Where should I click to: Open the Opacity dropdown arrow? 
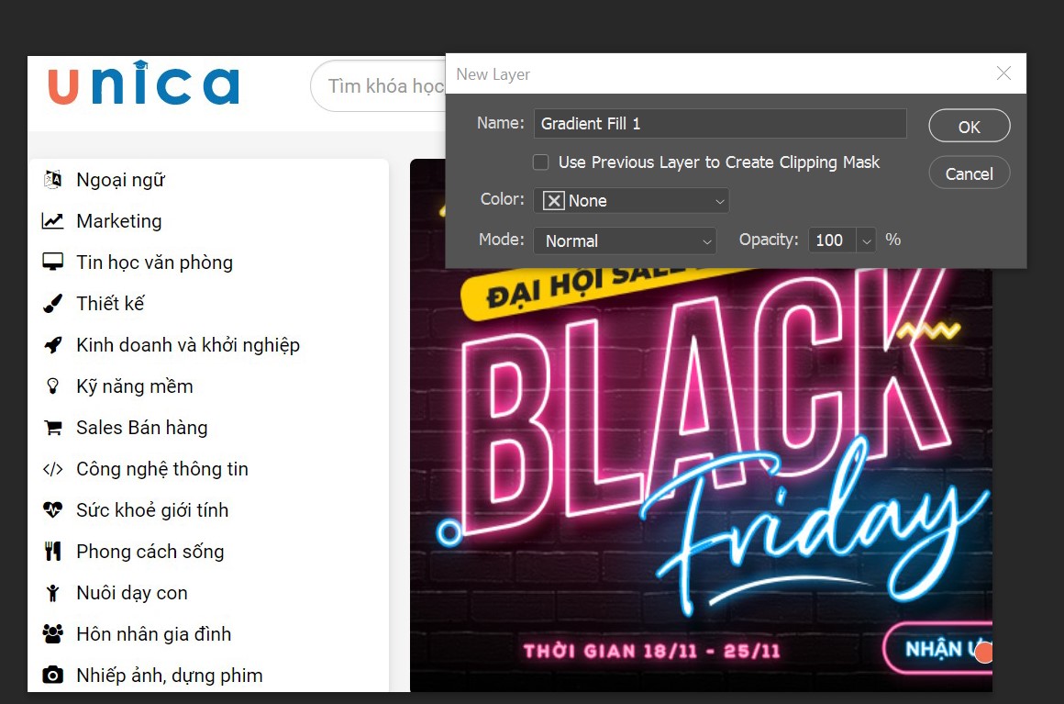coord(866,240)
